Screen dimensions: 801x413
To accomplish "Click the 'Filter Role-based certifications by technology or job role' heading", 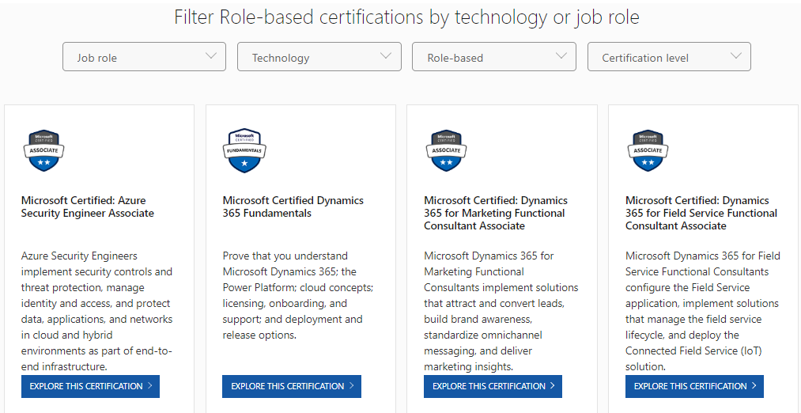I will pos(406,17).
